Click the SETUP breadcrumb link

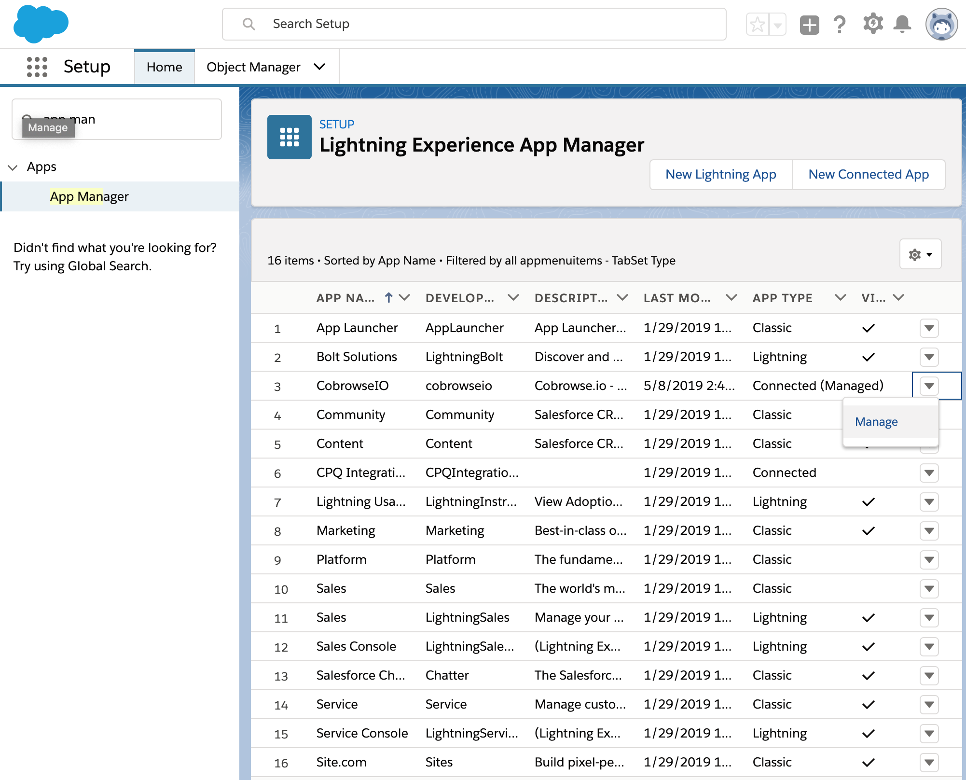[x=337, y=125]
